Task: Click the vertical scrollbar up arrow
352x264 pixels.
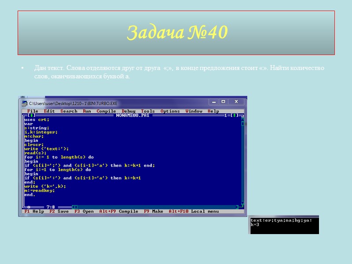Action: pyautogui.click(x=243, y=120)
